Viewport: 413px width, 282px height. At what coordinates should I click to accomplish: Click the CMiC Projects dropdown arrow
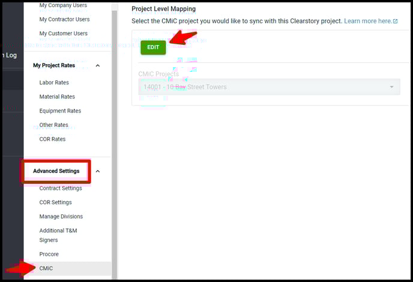point(392,87)
